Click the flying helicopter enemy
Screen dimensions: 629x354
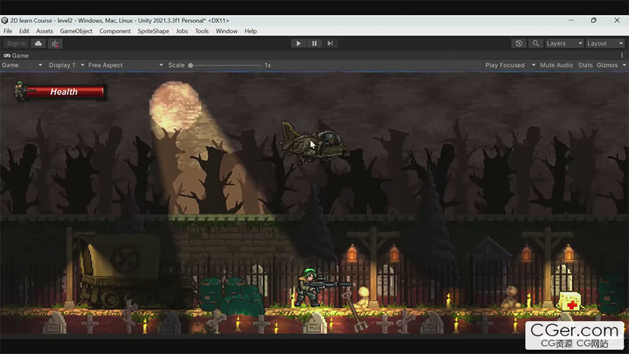pos(315,142)
